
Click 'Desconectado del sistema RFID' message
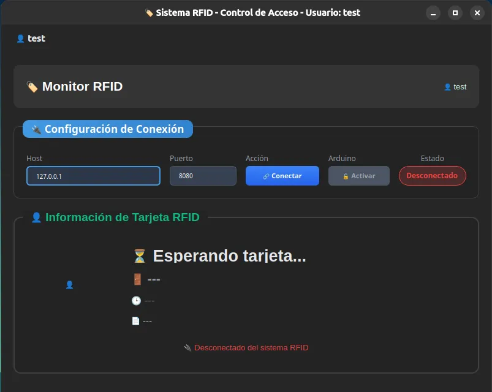(x=251, y=348)
